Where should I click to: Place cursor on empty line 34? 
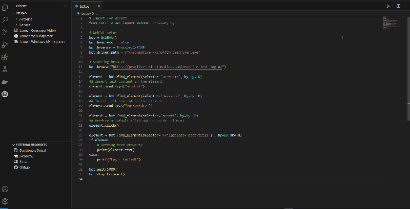(235, 179)
